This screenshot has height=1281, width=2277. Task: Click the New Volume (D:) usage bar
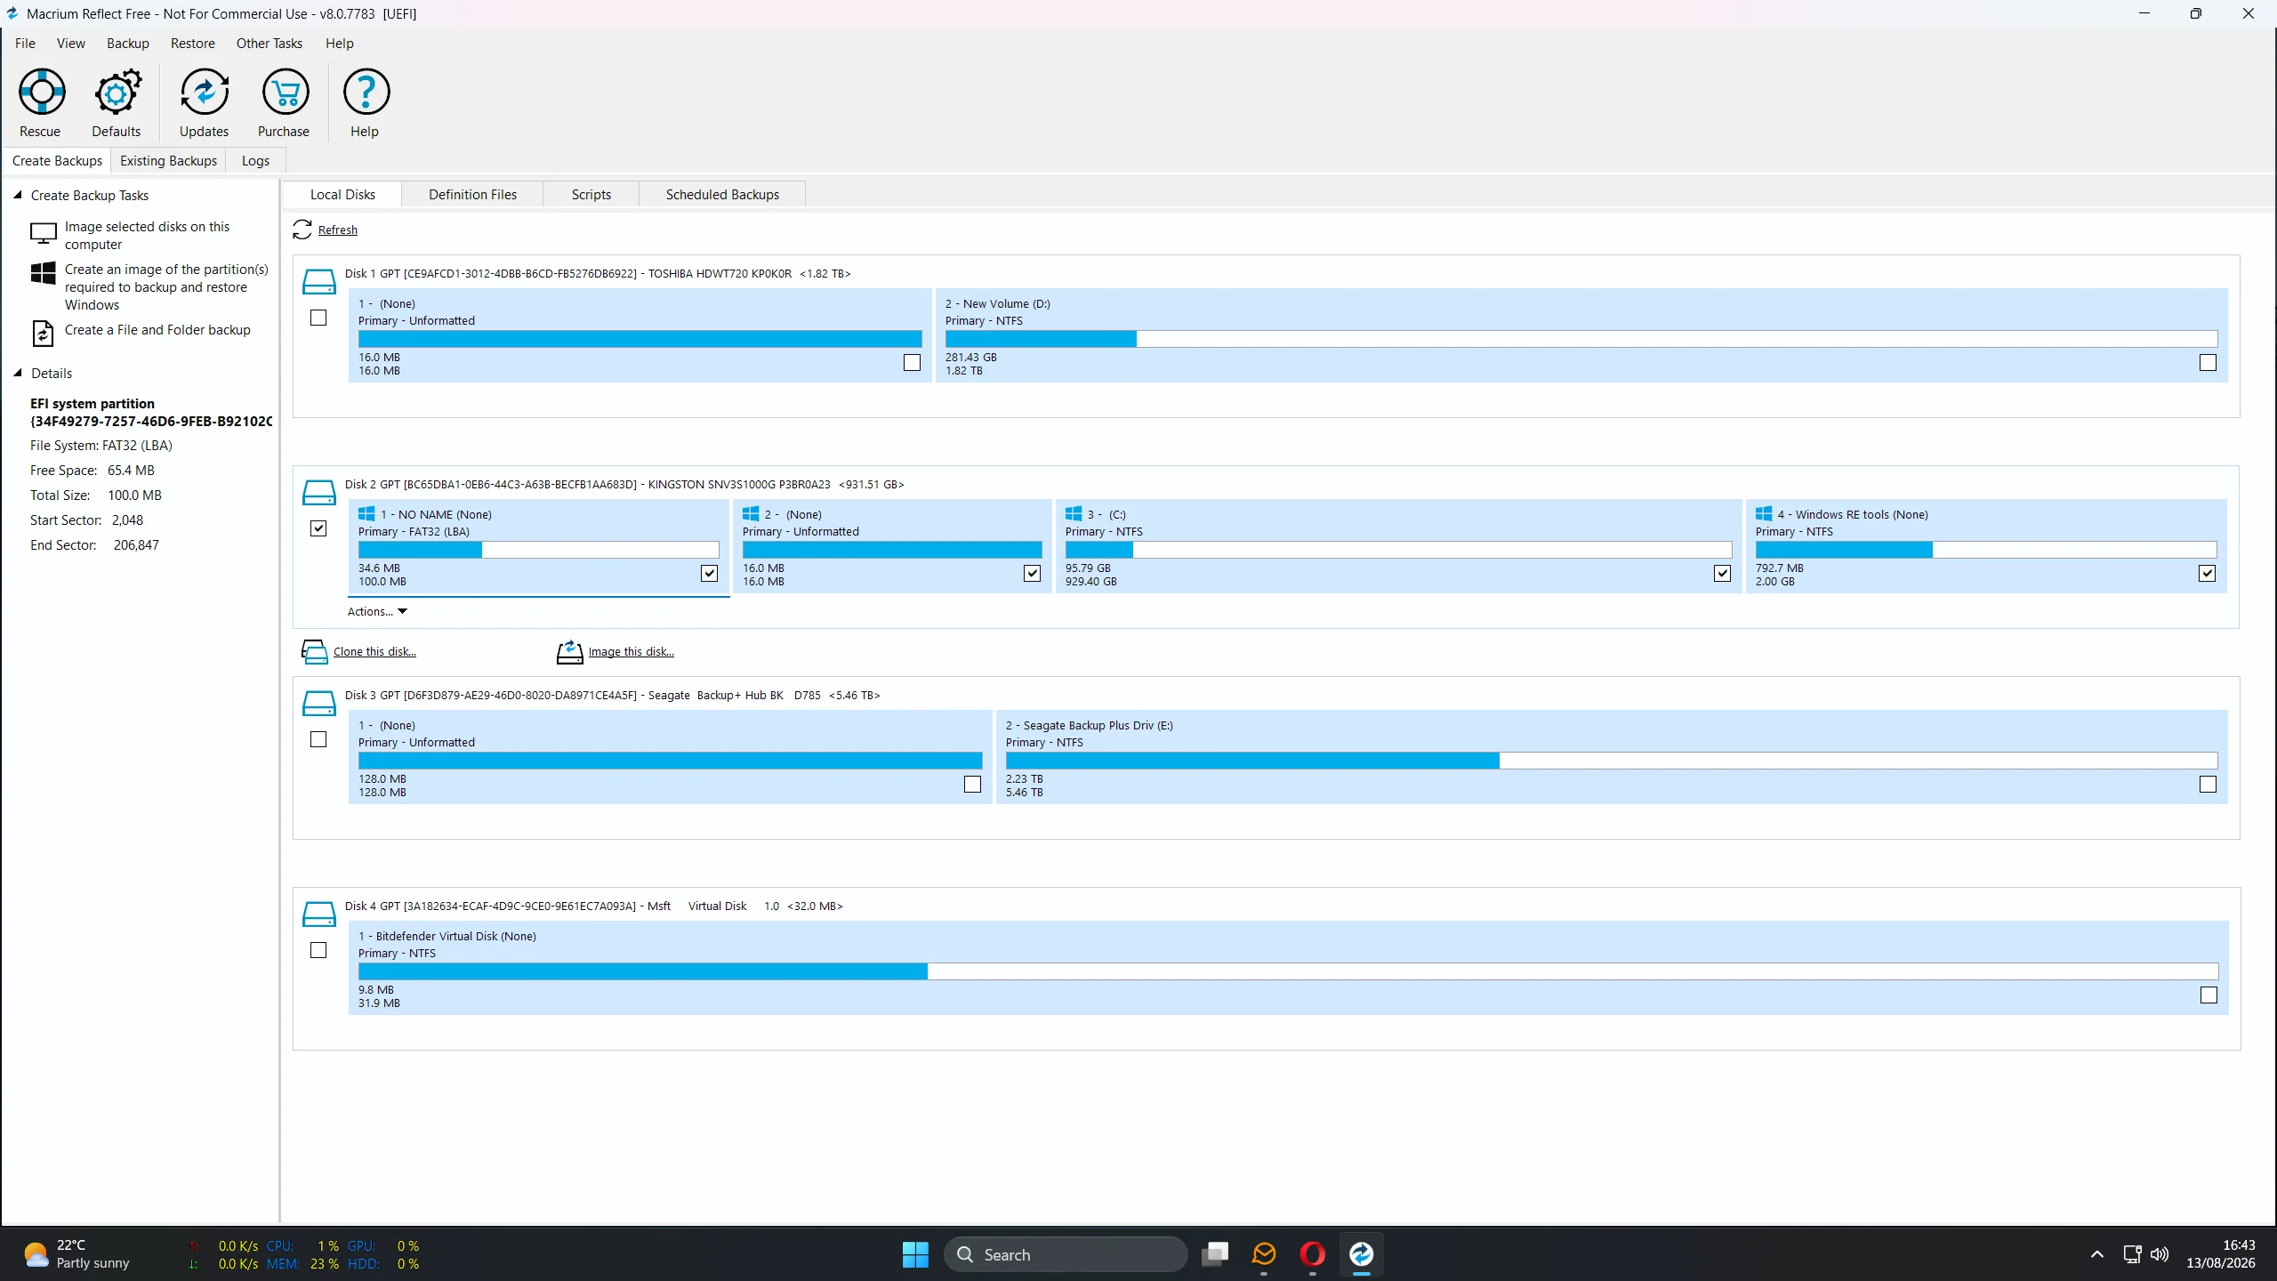(1581, 339)
